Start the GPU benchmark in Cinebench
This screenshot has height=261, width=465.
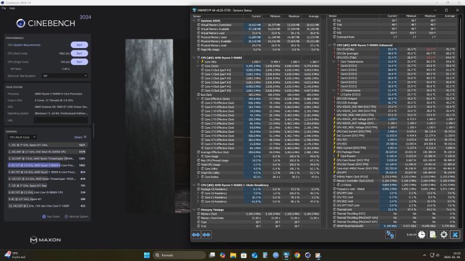(x=79, y=45)
